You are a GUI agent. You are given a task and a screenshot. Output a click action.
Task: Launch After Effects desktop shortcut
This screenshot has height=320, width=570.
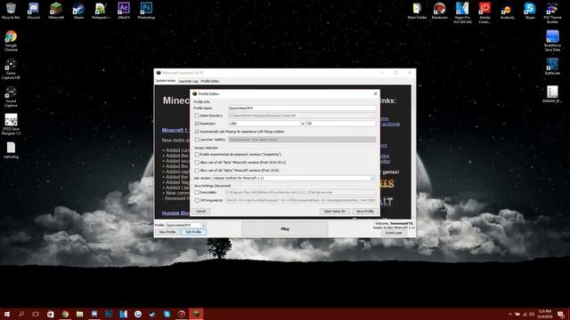[124, 11]
